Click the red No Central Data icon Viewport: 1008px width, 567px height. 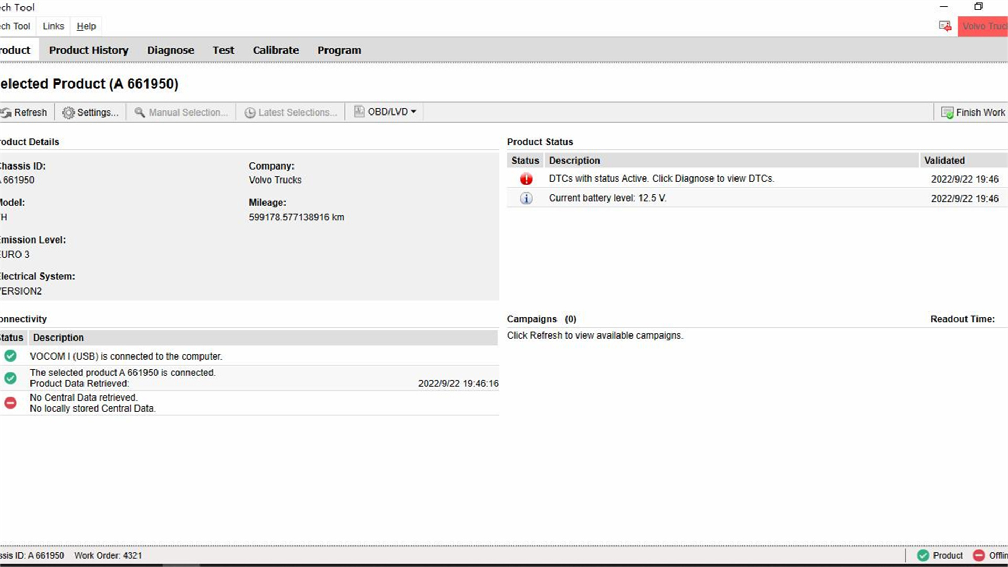pyautogui.click(x=10, y=403)
